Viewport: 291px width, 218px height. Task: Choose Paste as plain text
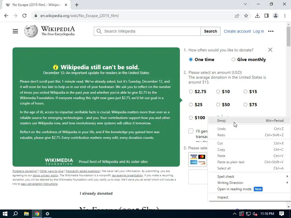(249, 162)
